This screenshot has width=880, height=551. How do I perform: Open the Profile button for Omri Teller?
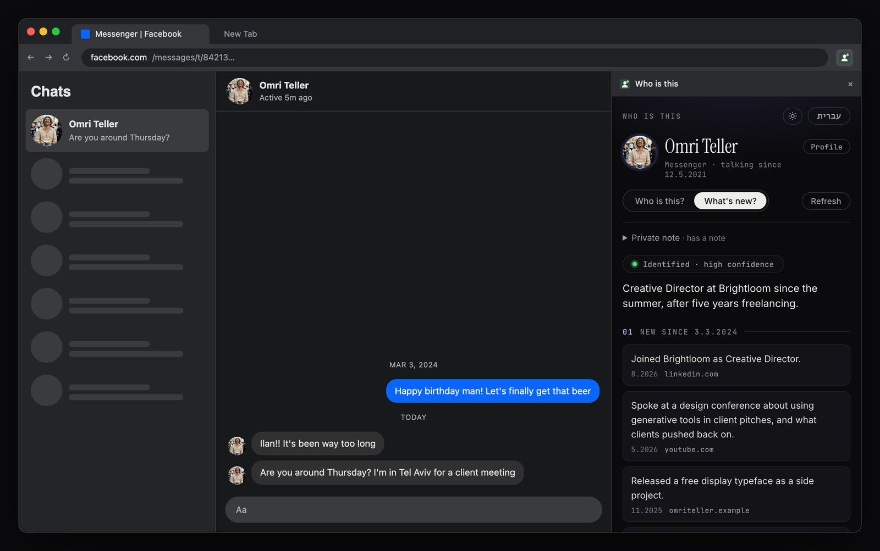click(x=826, y=147)
